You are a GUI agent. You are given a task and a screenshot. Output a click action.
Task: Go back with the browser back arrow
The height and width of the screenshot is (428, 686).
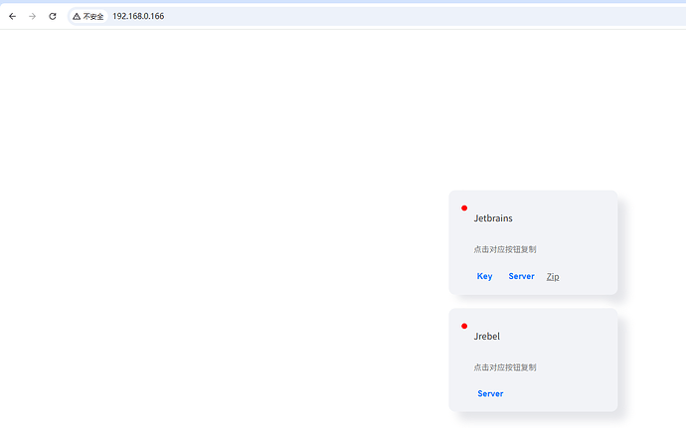click(12, 16)
